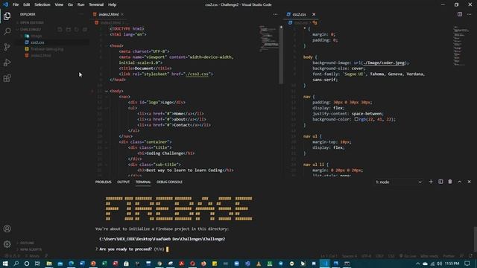Open the View menu
Image resolution: width=477 pixels, height=268 pixels.
59,4
